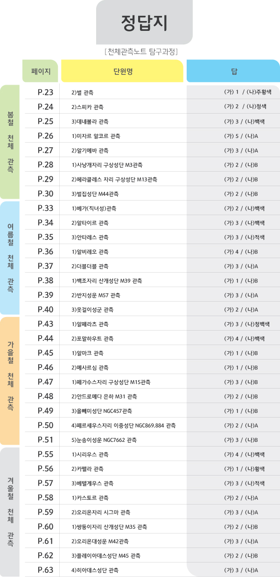Click the 겨울철 천체 관측 section label
Image resolution: width=280 pixels, height=577 pixels.
click(10, 512)
